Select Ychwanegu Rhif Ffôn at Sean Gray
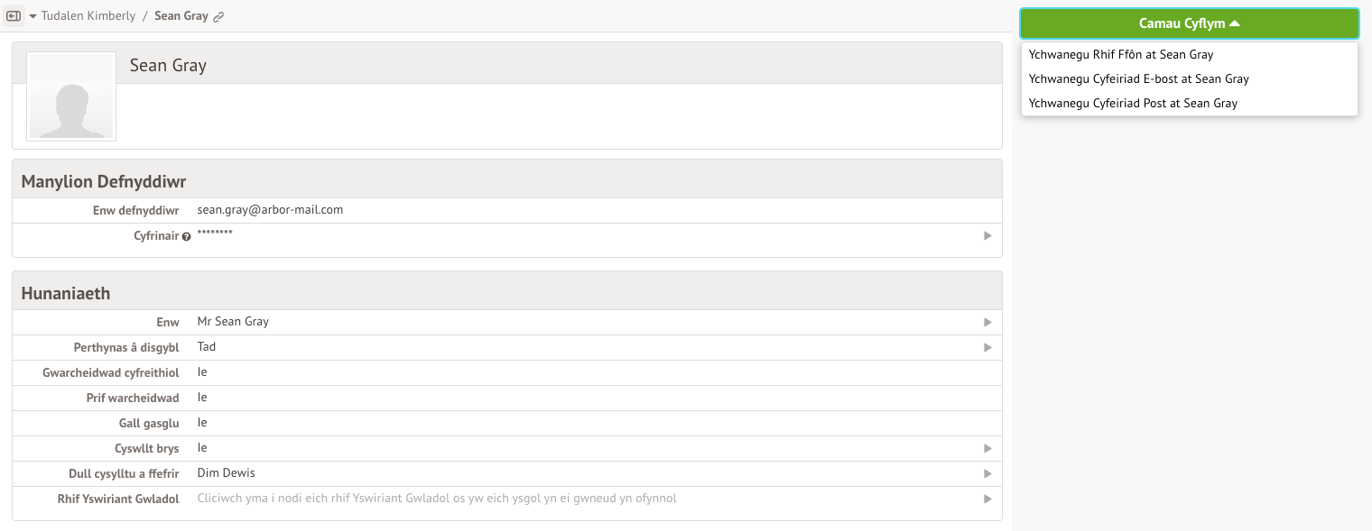This screenshot has width=1372, height=531. click(1120, 54)
